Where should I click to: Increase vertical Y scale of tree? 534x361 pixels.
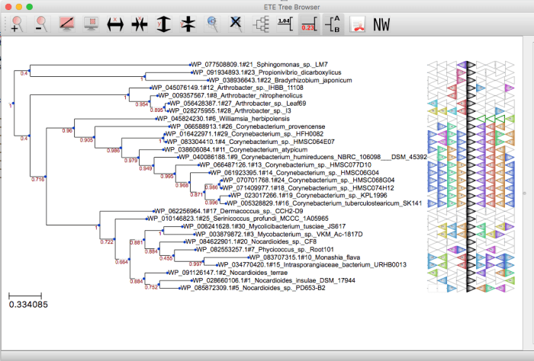164,25
